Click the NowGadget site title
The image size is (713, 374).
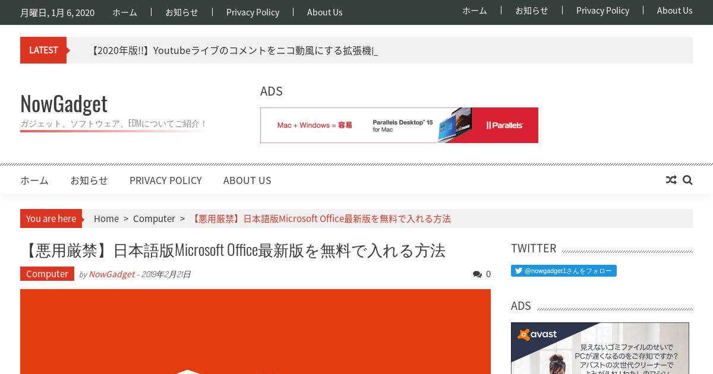point(64,103)
